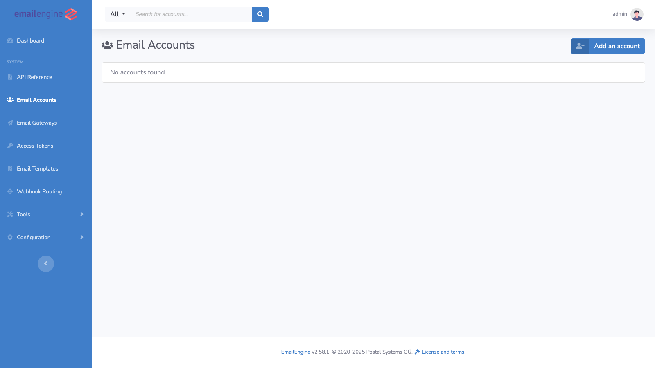Click the search magnifier button

click(260, 14)
